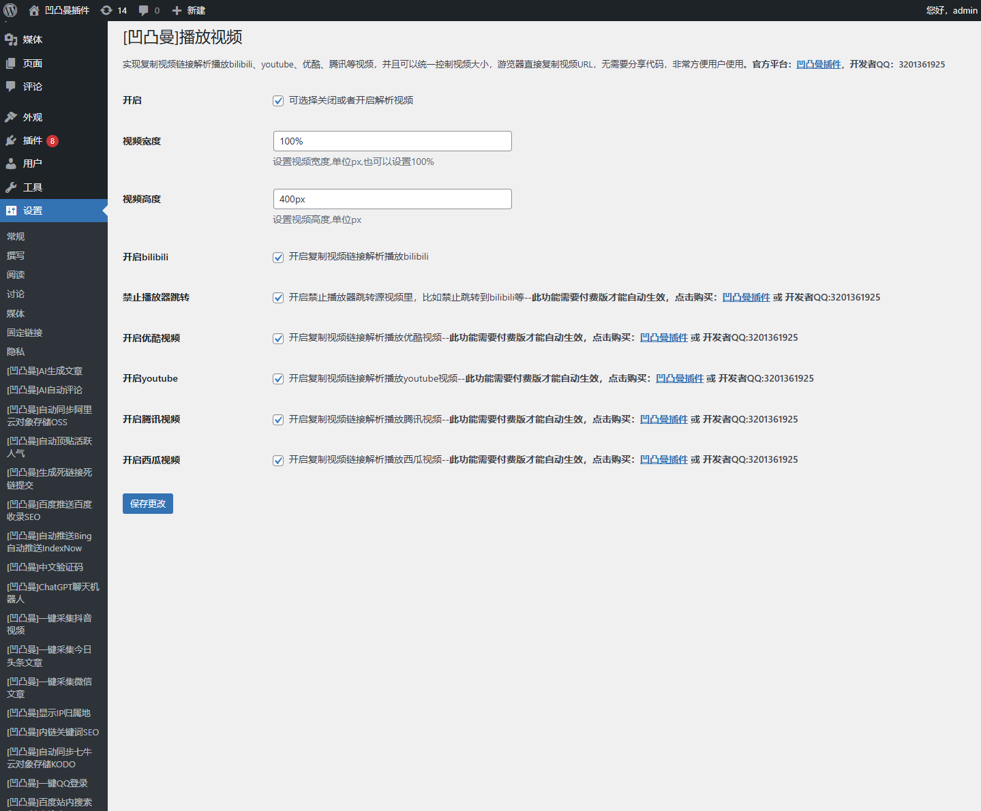Open [凹凸曼]自动同步阿里云对象存储OSS submenu

click(x=49, y=416)
